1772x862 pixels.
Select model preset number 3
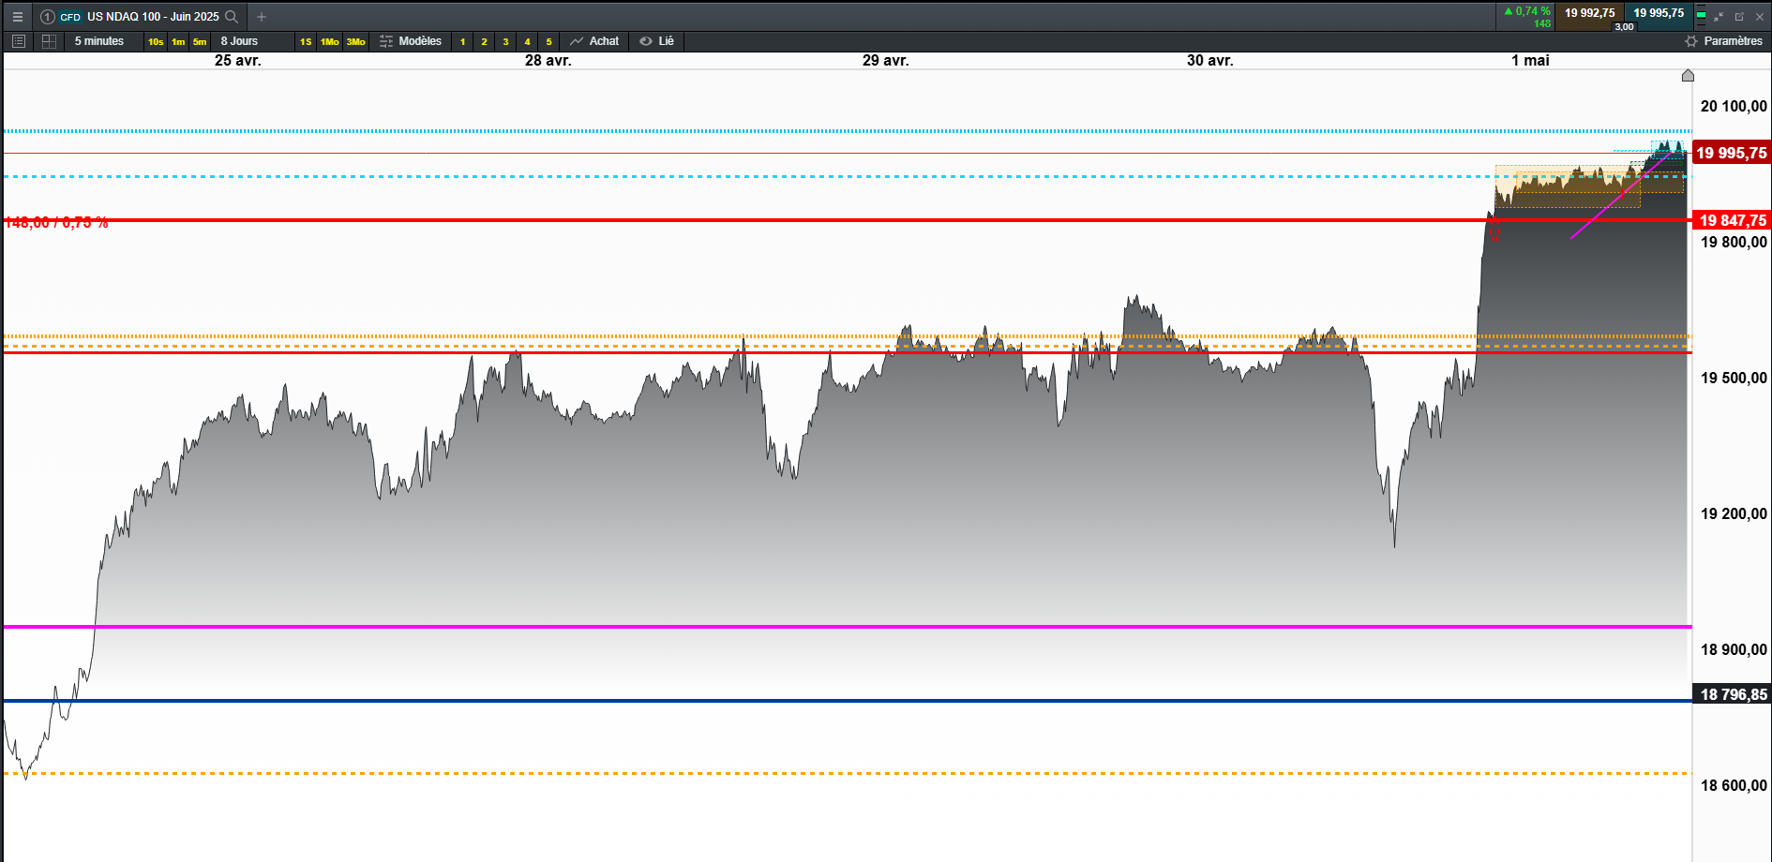pos(505,41)
